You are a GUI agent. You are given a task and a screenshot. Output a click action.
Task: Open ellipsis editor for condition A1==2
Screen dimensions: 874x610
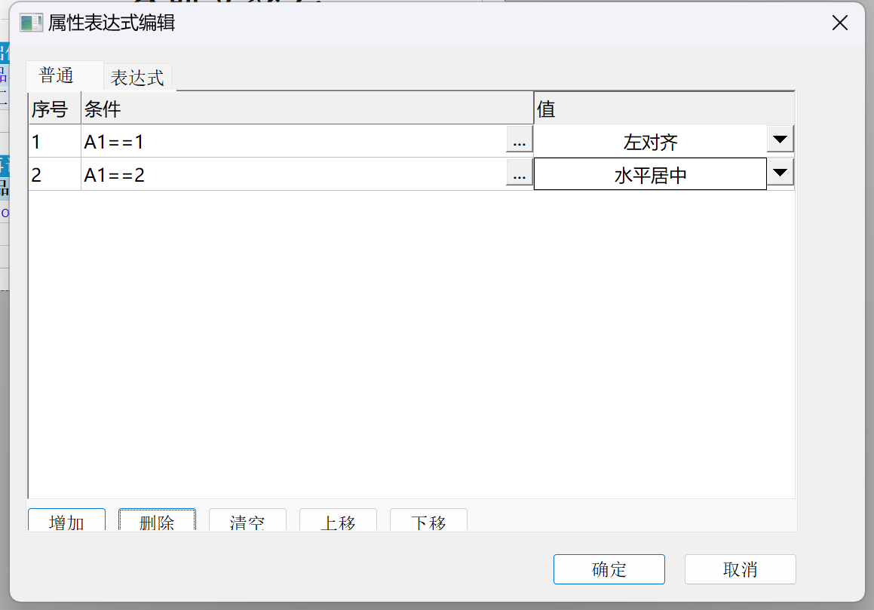point(519,175)
